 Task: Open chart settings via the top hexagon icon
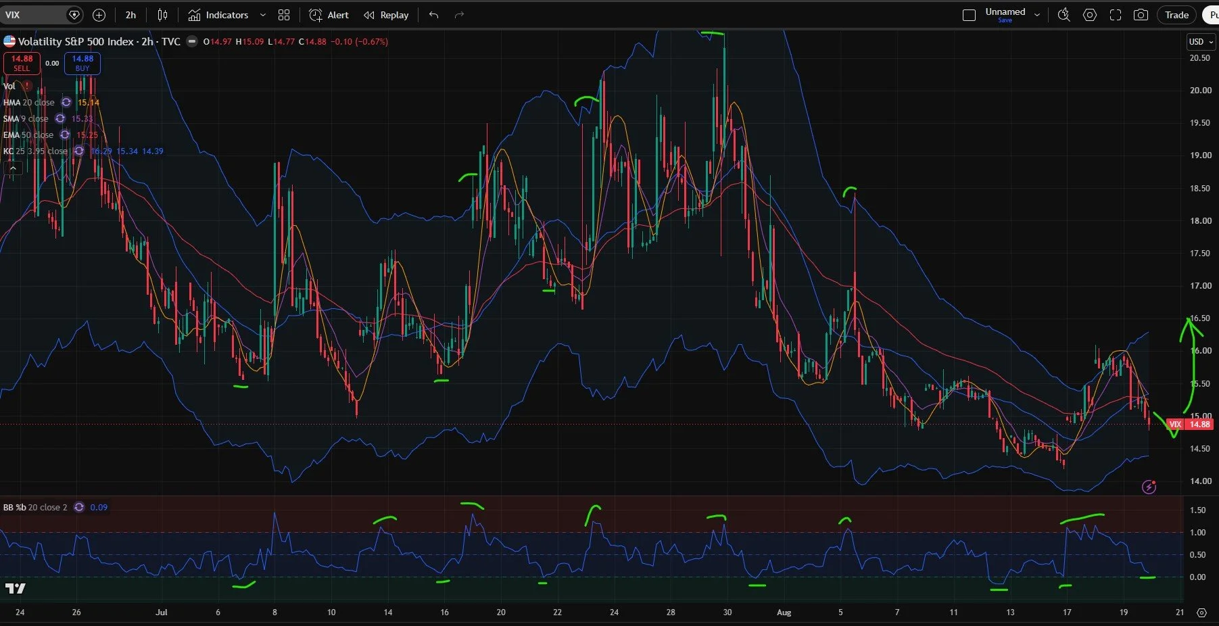1090,15
